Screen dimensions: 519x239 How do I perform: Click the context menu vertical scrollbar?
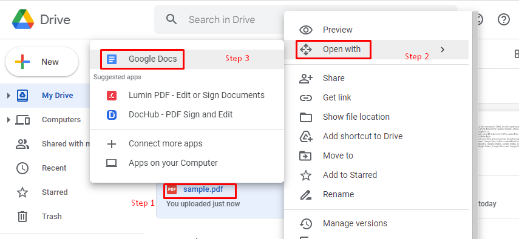(x=475, y=125)
